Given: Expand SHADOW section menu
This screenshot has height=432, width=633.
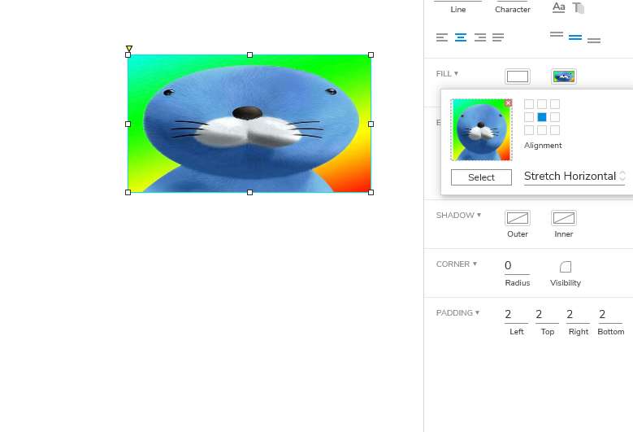Looking at the screenshot, I should (458, 215).
